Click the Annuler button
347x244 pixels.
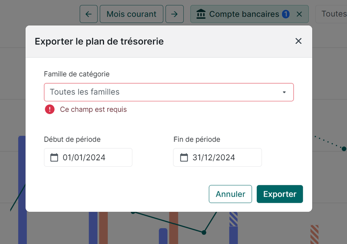(230, 194)
